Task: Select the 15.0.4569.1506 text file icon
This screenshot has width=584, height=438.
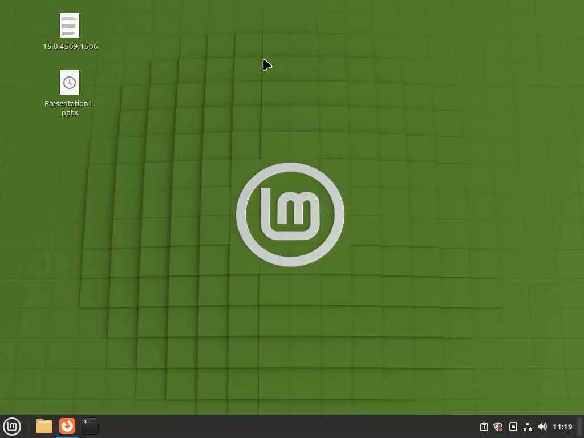Action: [70, 25]
